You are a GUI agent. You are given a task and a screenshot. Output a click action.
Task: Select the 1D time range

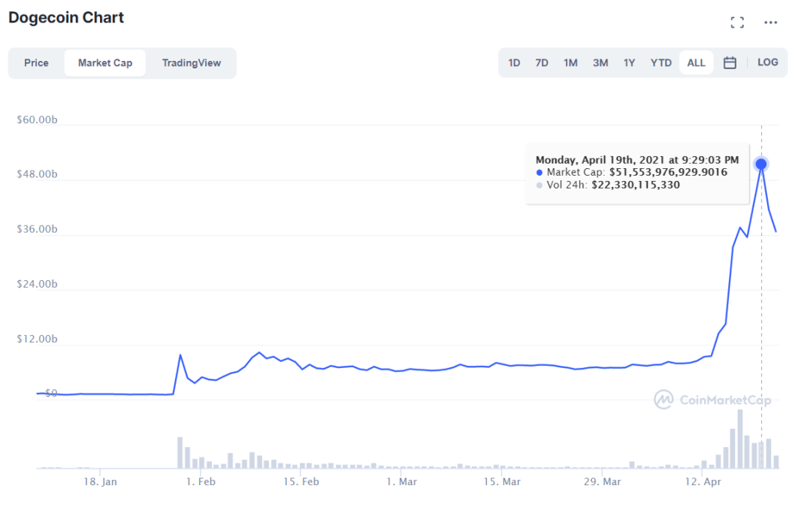click(x=514, y=63)
